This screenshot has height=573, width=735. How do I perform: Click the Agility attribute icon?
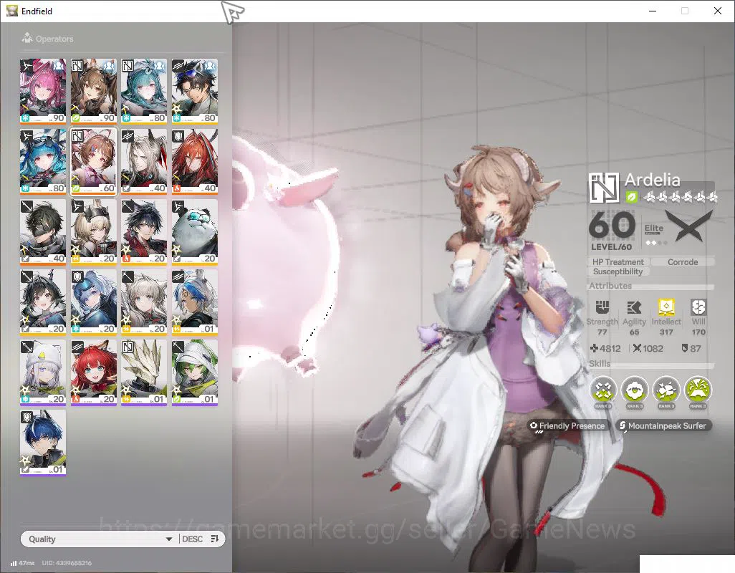point(634,307)
